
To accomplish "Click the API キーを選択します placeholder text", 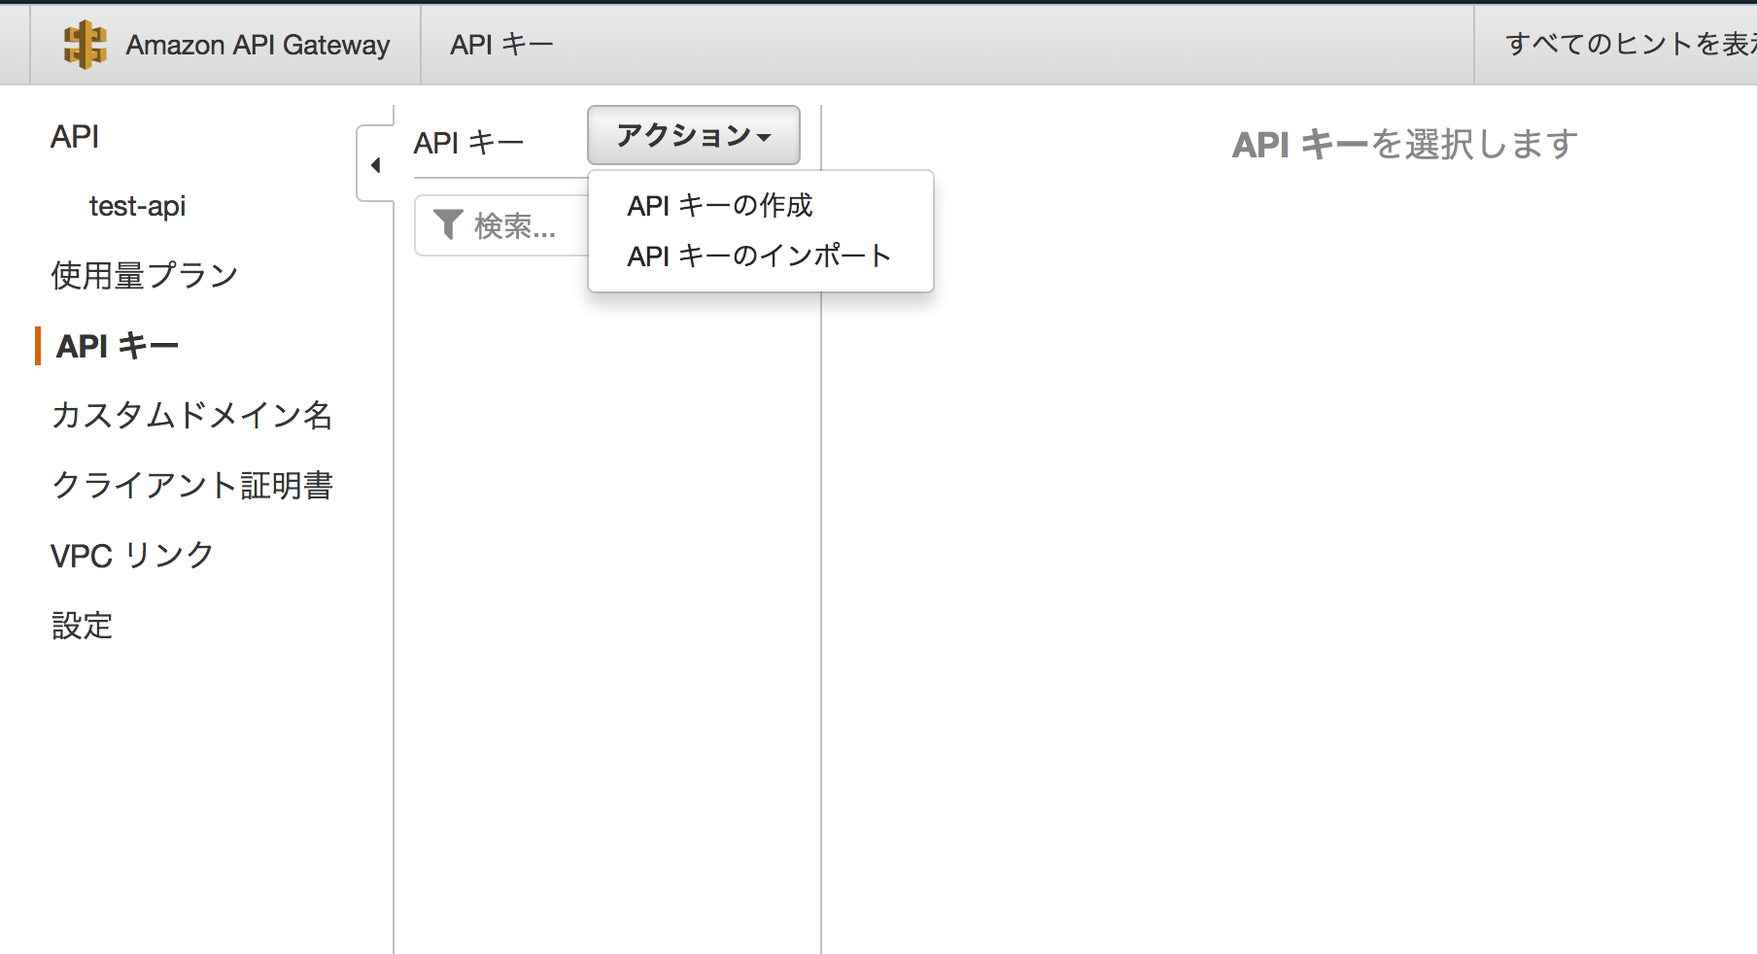I will point(1404,145).
